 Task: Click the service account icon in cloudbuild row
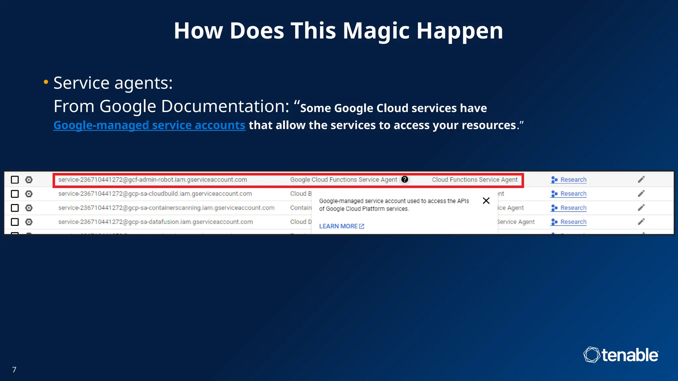click(x=29, y=194)
